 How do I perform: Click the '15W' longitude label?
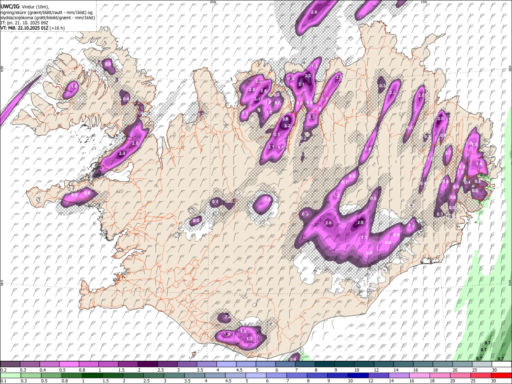(x=424, y=2)
